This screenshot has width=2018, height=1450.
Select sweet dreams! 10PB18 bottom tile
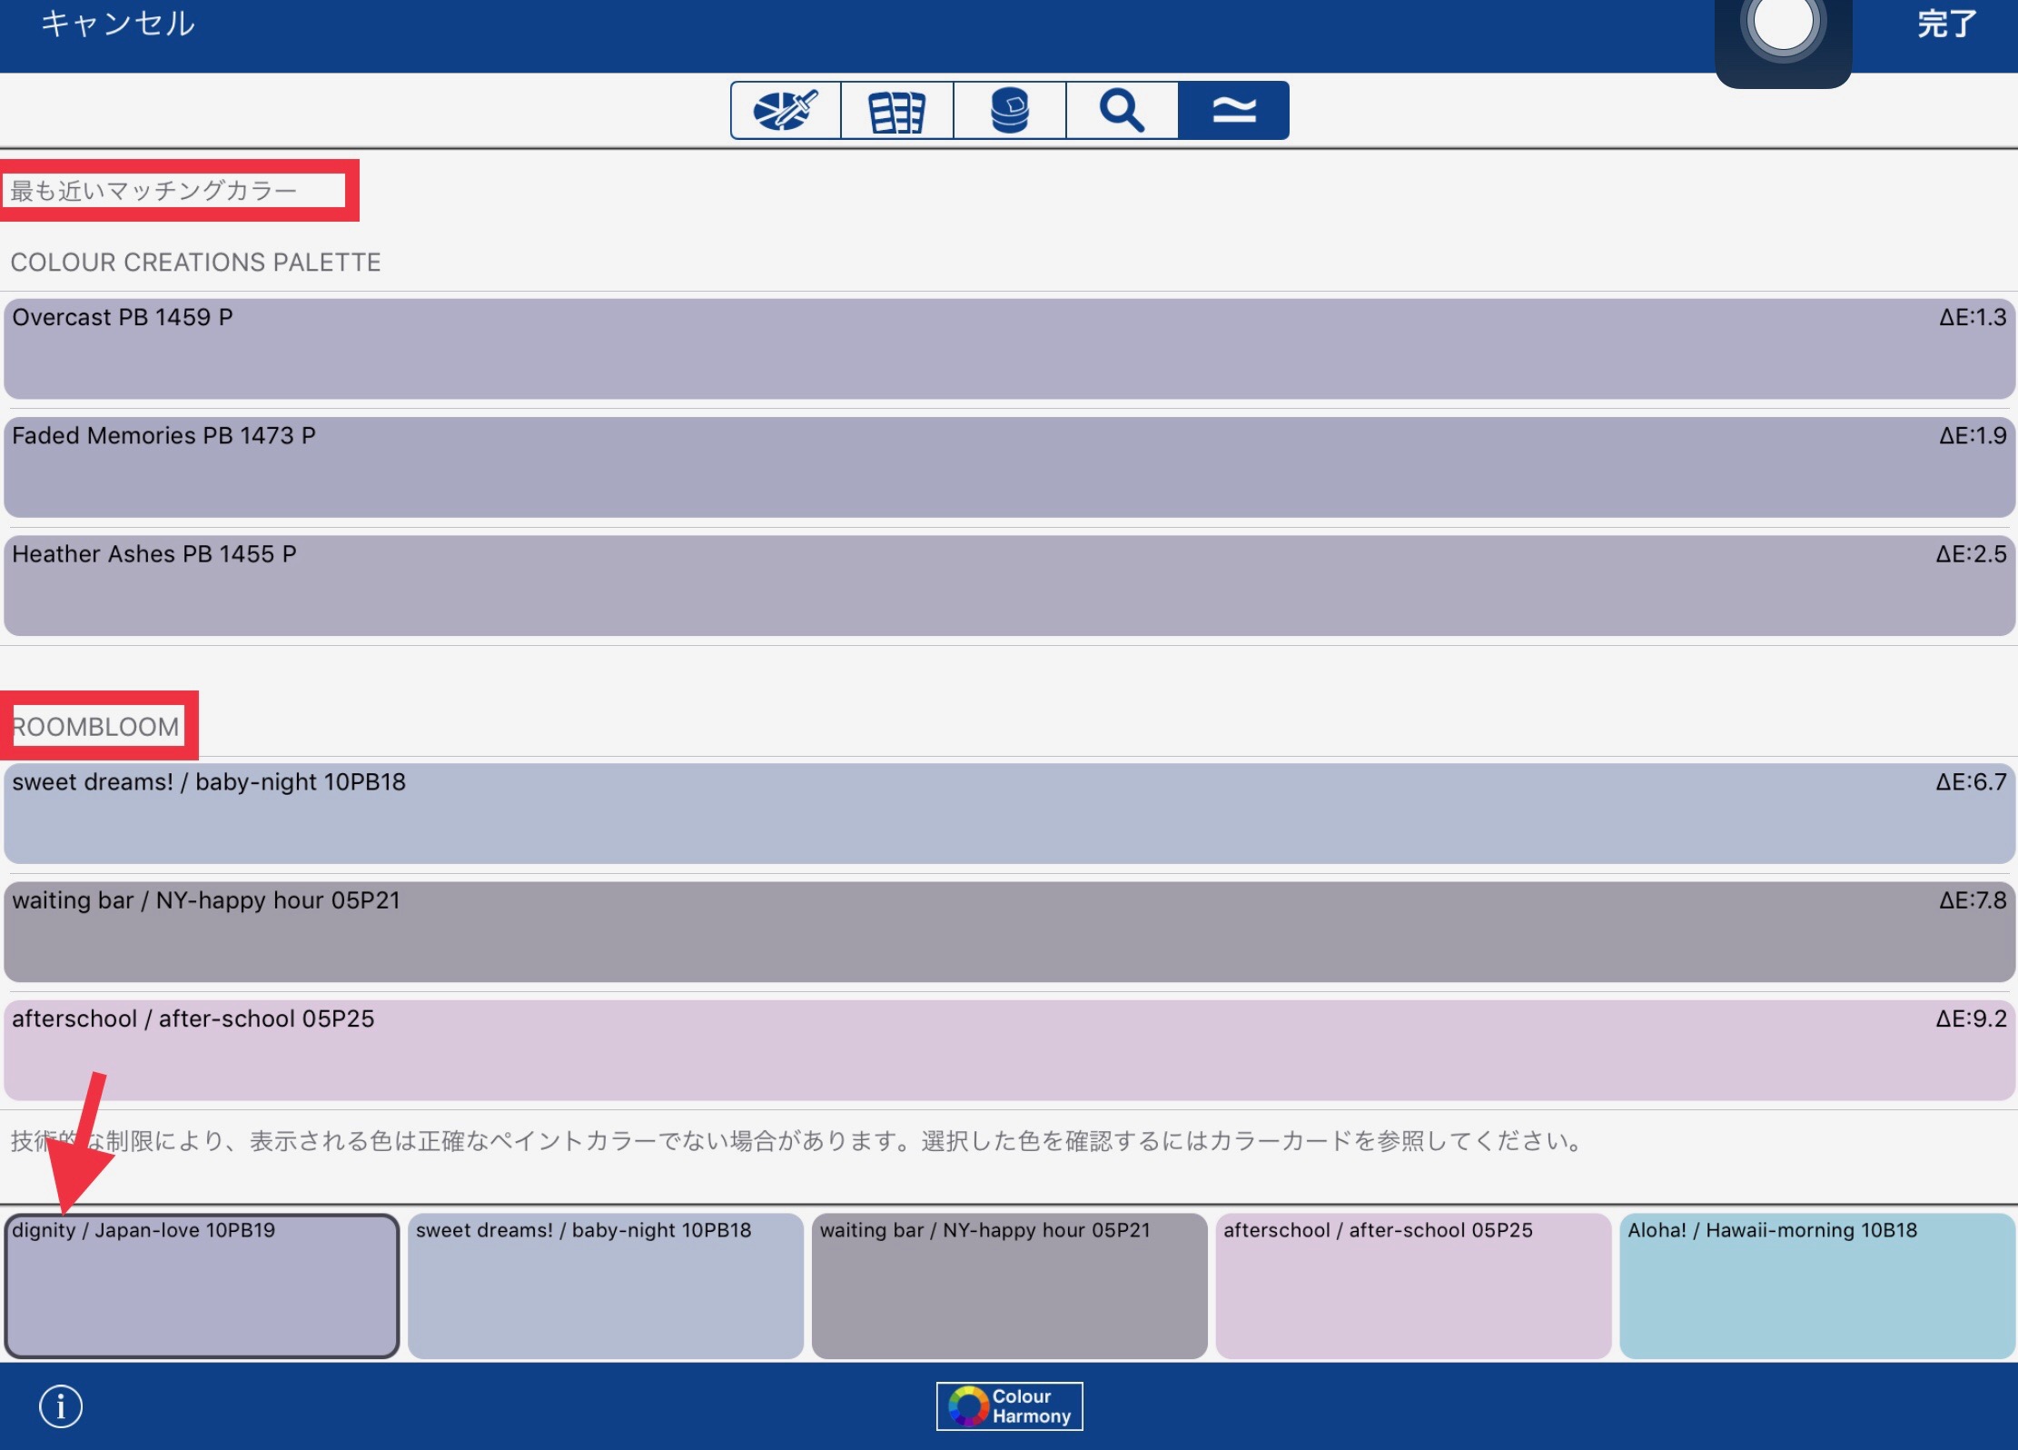(606, 1286)
